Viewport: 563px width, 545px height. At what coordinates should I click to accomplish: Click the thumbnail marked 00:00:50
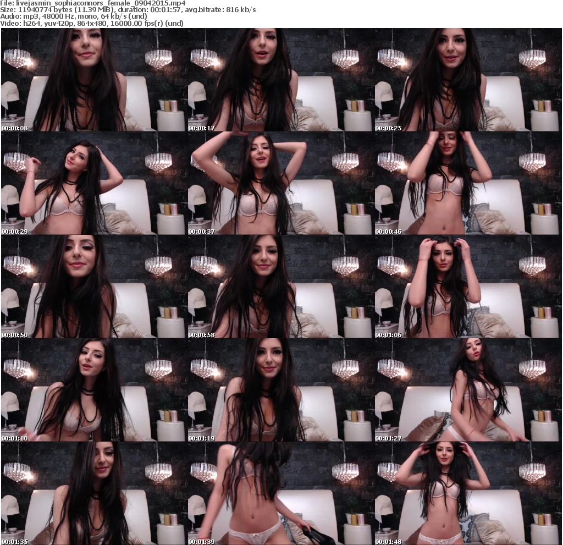pyautogui.click(x=94, y=287)
